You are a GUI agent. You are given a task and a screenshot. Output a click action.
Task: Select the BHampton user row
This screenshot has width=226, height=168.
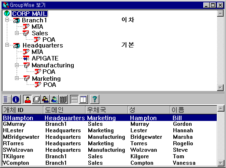pyautogui.click(x=109, y=118)
